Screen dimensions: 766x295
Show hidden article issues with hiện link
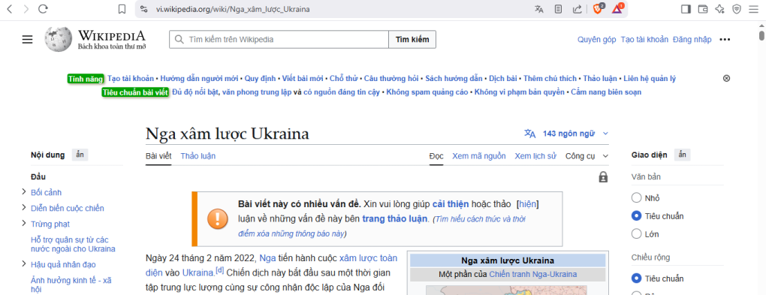click(528, 203)
